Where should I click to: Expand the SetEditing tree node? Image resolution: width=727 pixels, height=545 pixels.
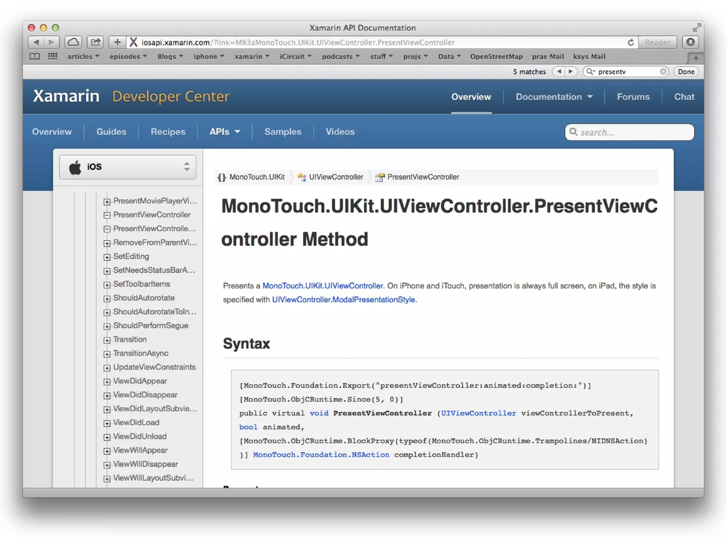[107, 257]
